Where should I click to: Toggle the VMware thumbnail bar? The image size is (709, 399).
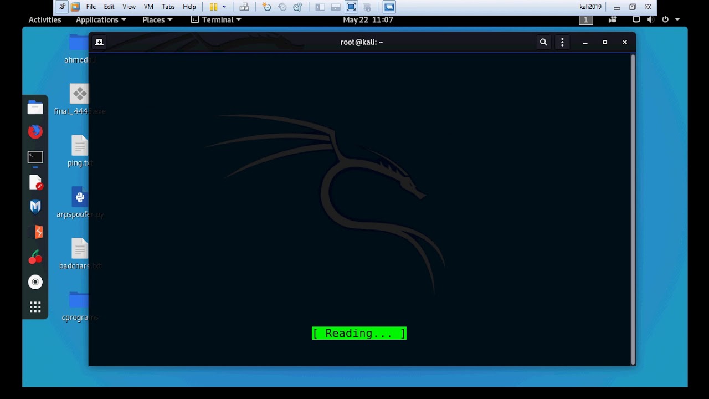(336, 7)
